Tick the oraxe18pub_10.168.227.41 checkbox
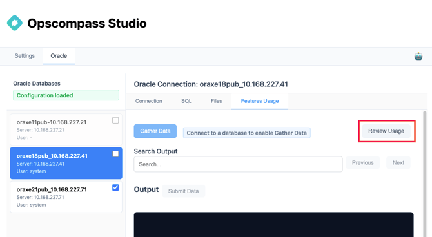432x237 pixels. click(x=115, y=154)
